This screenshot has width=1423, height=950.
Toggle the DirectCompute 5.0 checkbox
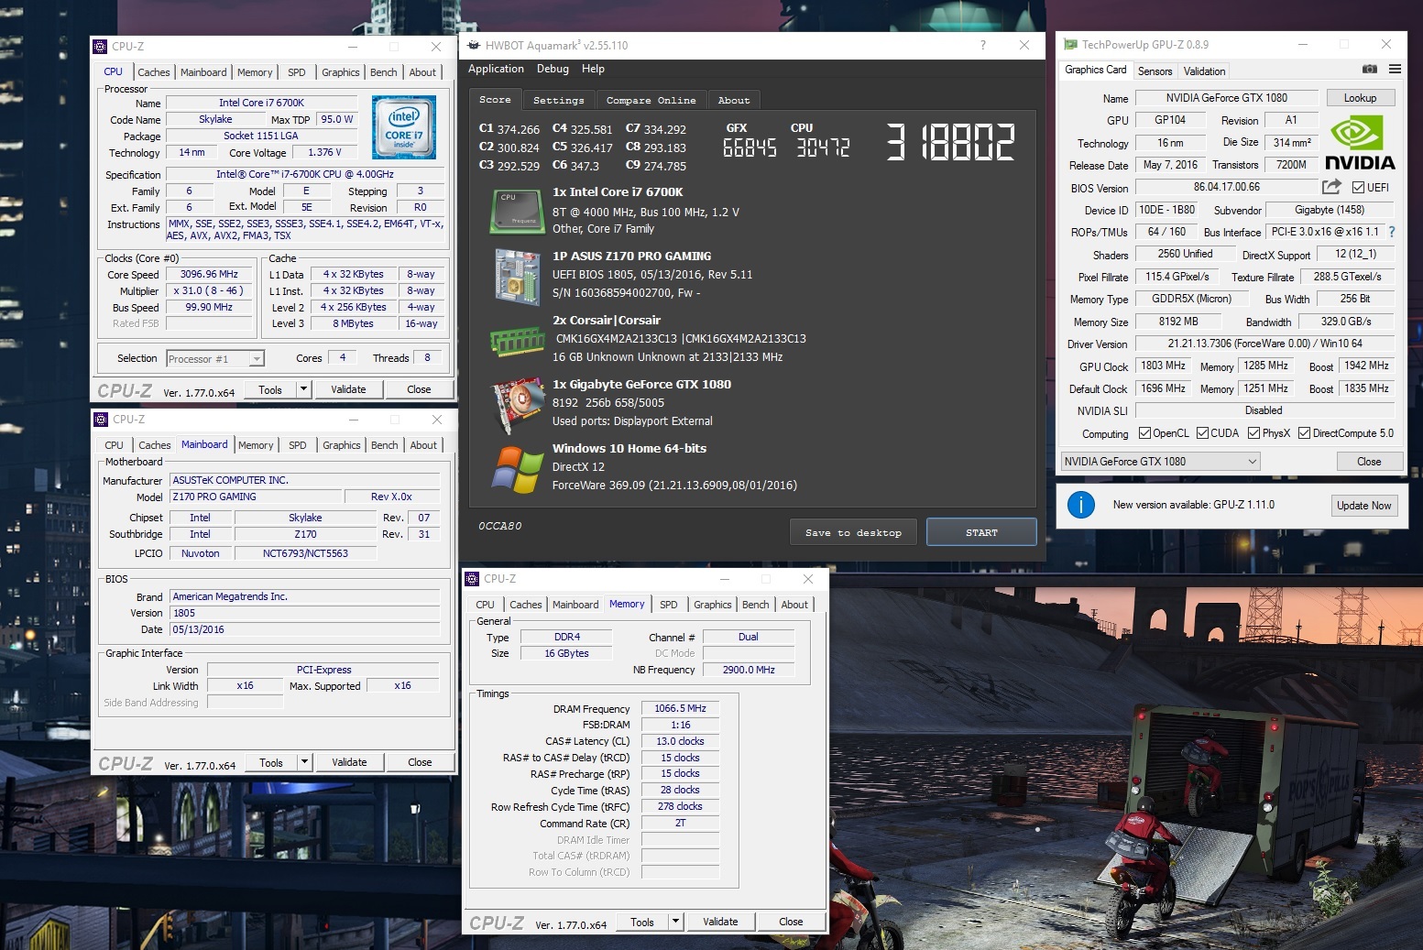1304,433
